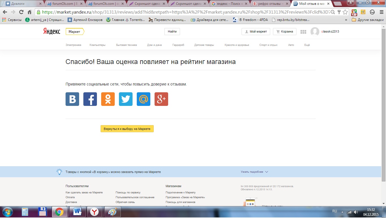386x218 pixels.
Task: Open the Авто category
Action: pyautogui.click(x=291, y=45)
